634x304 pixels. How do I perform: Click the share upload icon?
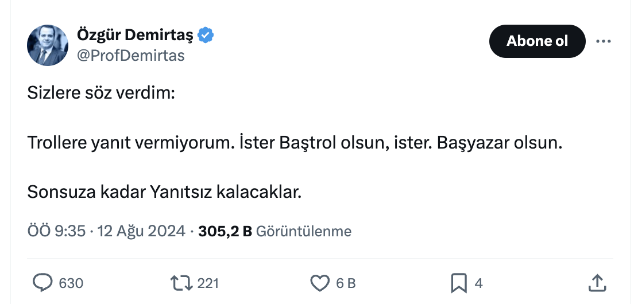(597, 283)
